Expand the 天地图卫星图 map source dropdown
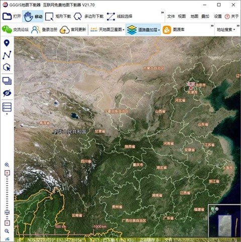 pos(124,30)
